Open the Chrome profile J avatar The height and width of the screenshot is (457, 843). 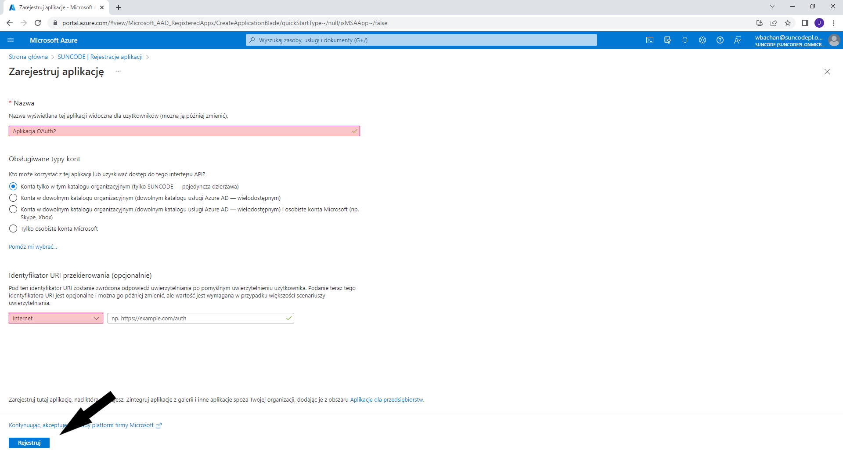(x=819, y=23)
